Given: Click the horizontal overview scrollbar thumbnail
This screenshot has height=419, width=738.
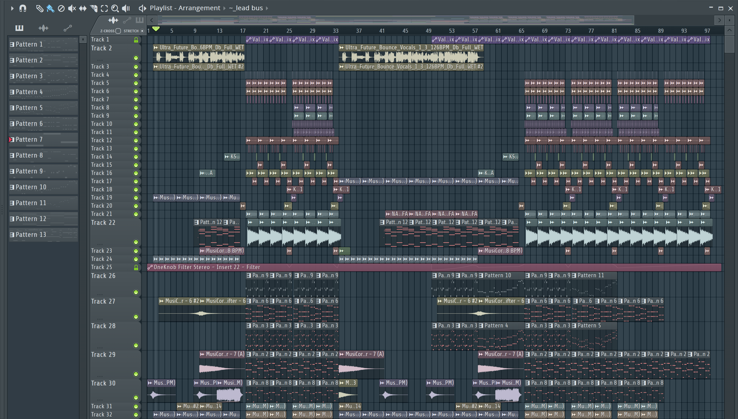Looking at the screenshot, I should [x=396, y=20].
